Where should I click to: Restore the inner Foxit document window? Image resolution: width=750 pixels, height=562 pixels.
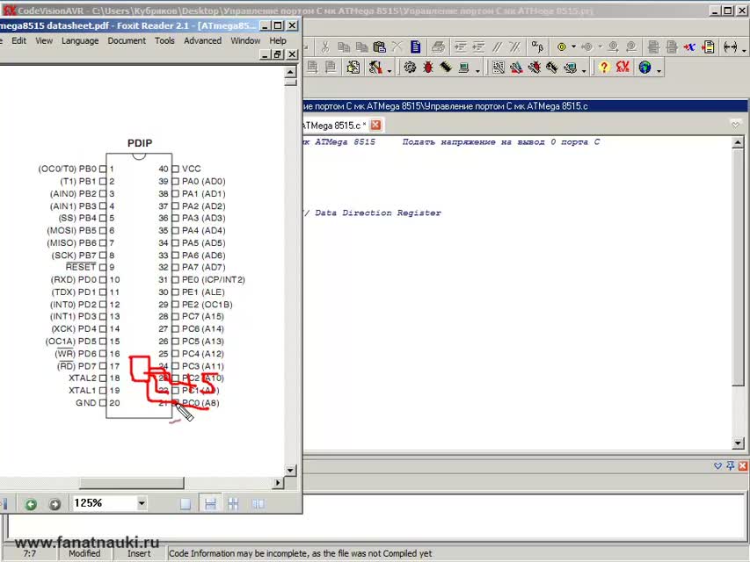pos(278,54)
